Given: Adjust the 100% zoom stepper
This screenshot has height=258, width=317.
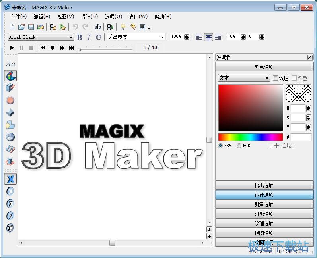Looking at the screenshot, I should click(x=187, y=37).
